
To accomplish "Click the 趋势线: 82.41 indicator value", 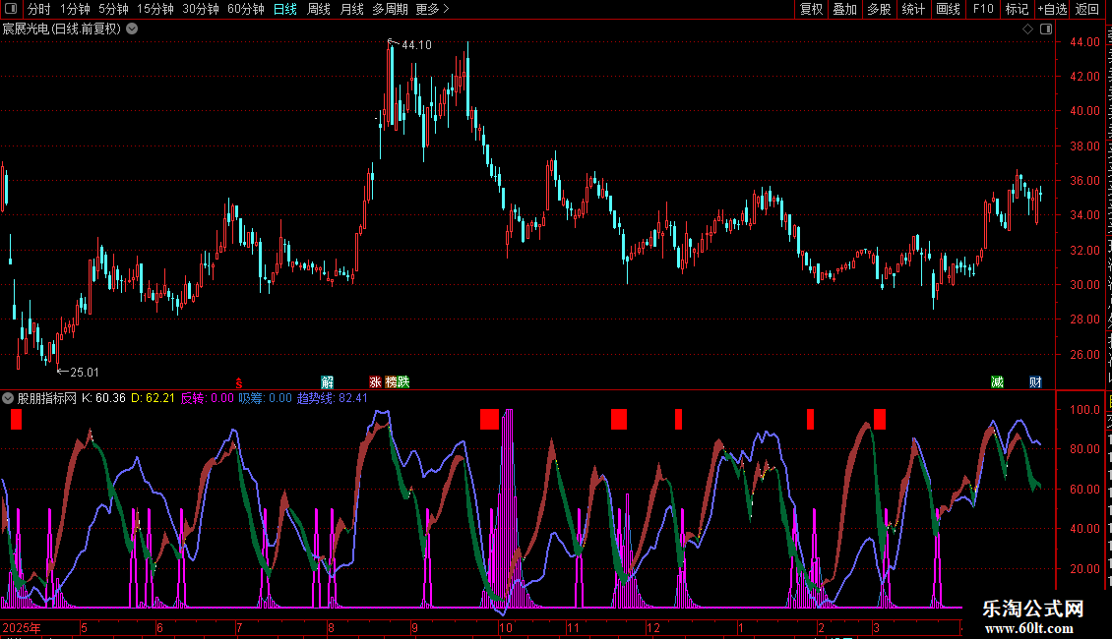I will [333, 398].
